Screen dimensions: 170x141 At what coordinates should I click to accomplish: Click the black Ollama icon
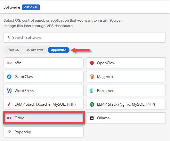pyautogui.click(x=92, y=118)
